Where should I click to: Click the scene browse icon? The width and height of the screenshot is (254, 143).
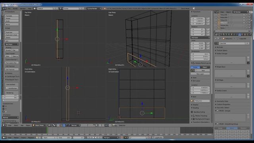click(x=61, y=8)
